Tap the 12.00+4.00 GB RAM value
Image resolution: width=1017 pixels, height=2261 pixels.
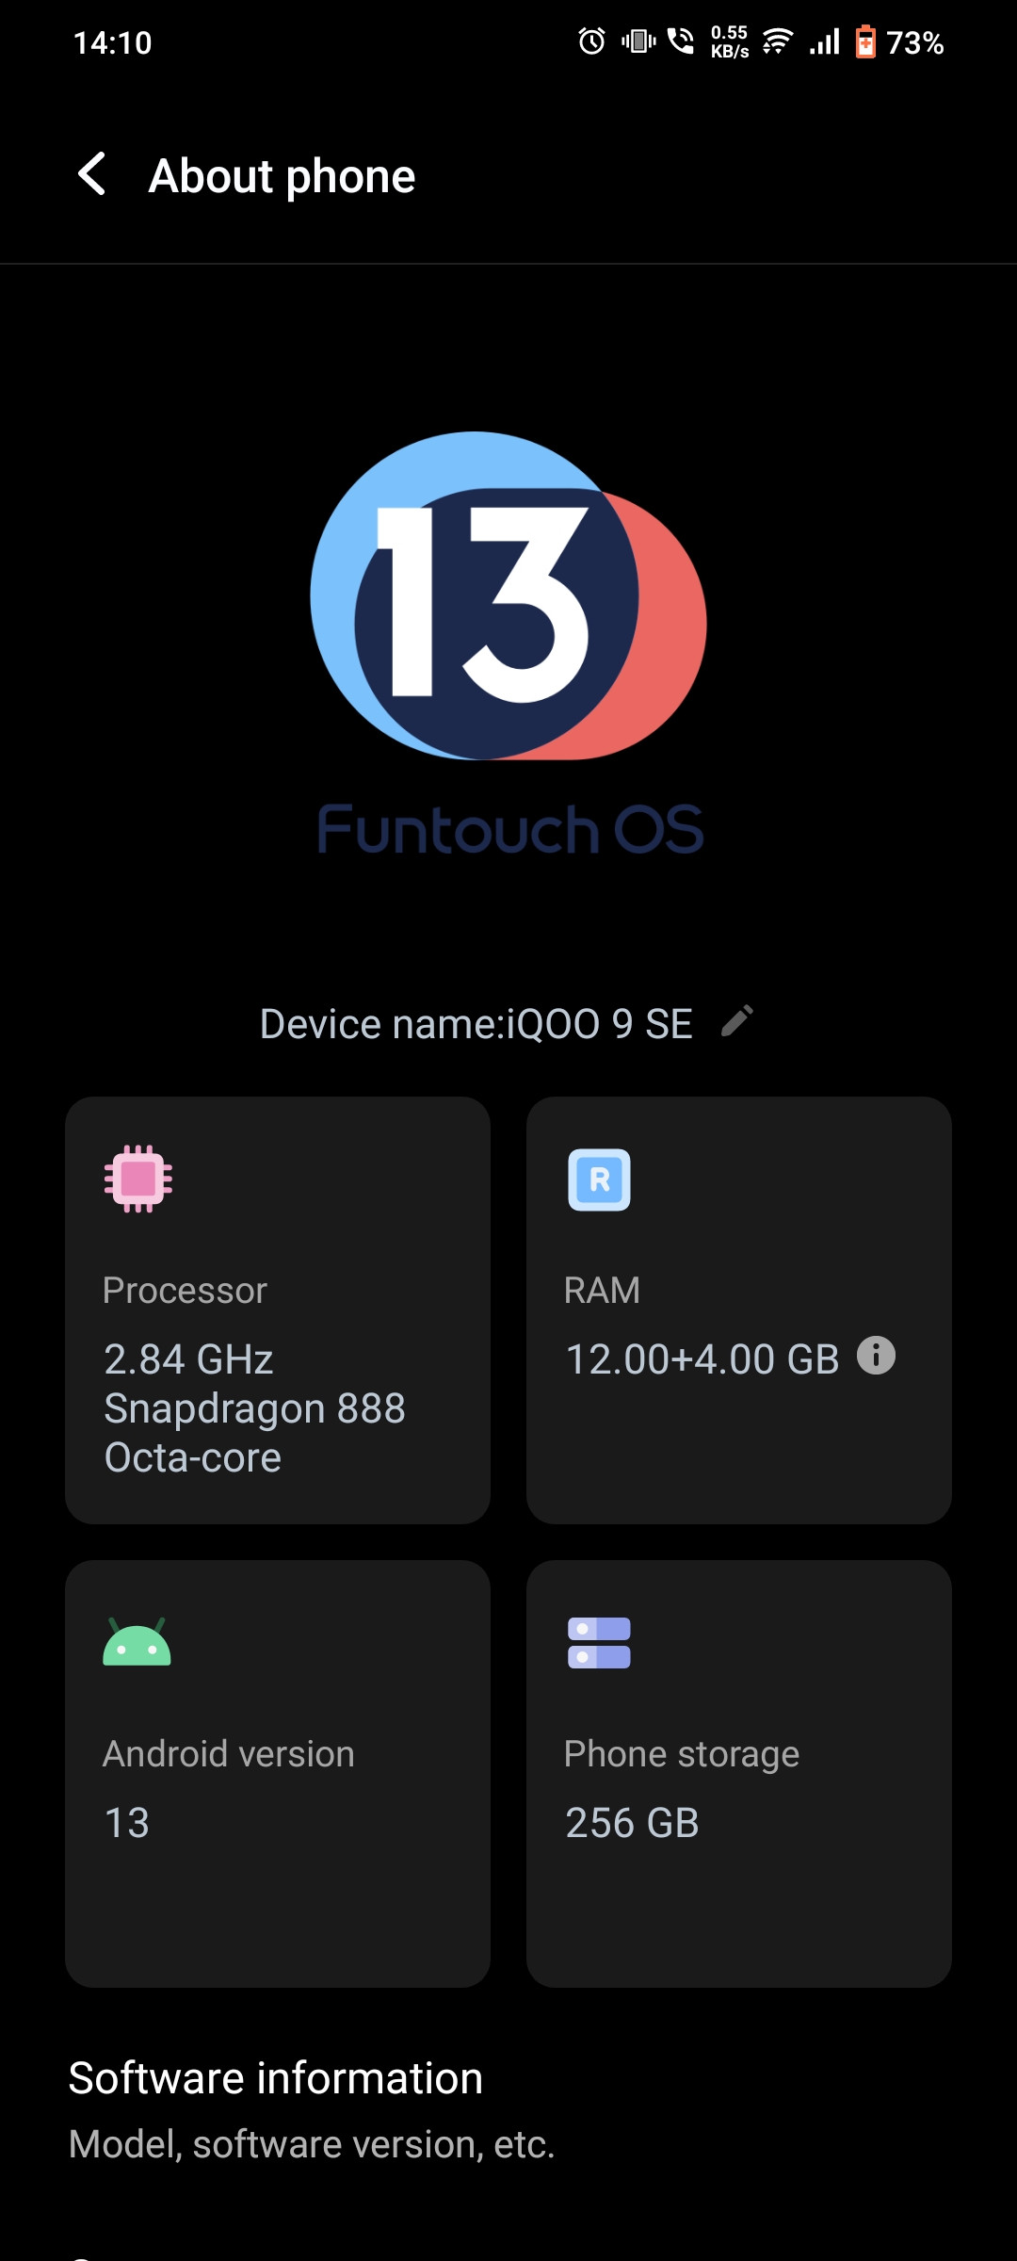pyautogui.click(x=702, y=1359)
